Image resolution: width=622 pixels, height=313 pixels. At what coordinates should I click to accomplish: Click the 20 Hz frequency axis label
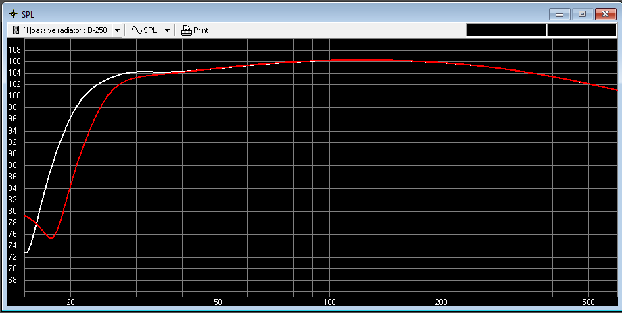(x=70, y=302)
